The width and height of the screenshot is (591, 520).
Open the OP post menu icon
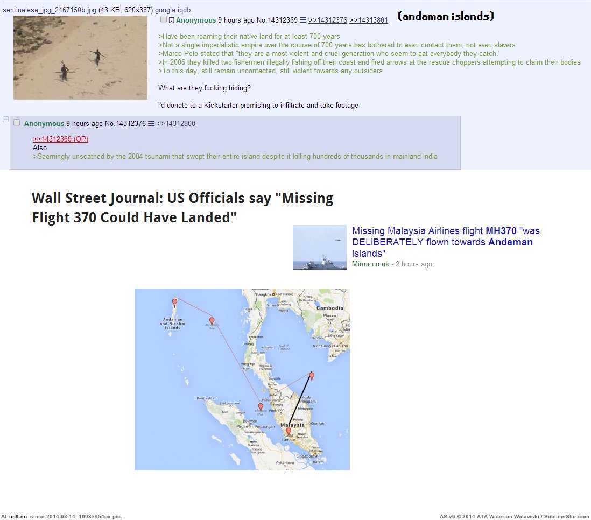coord(302,20)
